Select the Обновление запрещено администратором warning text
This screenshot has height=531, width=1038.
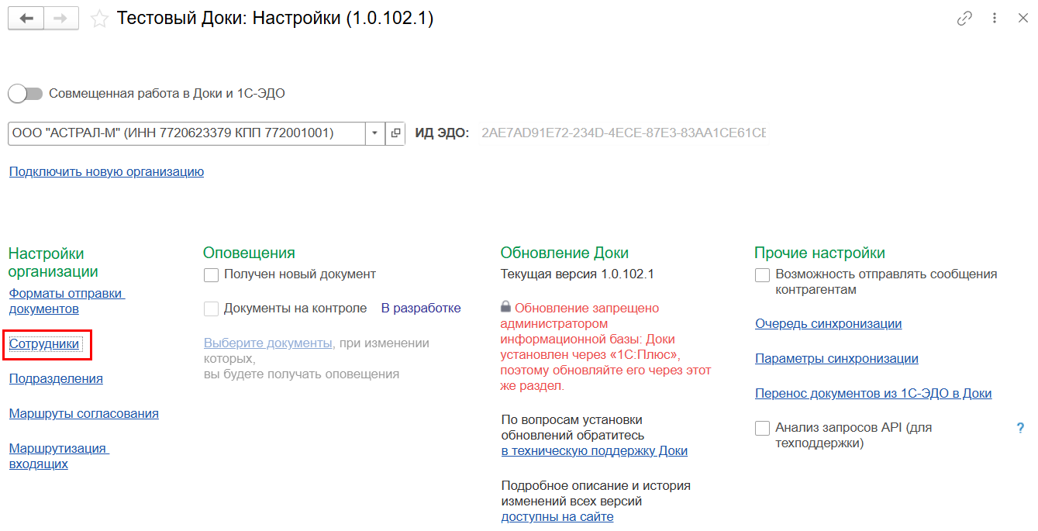pyautogui.click(x=605, y=347)
